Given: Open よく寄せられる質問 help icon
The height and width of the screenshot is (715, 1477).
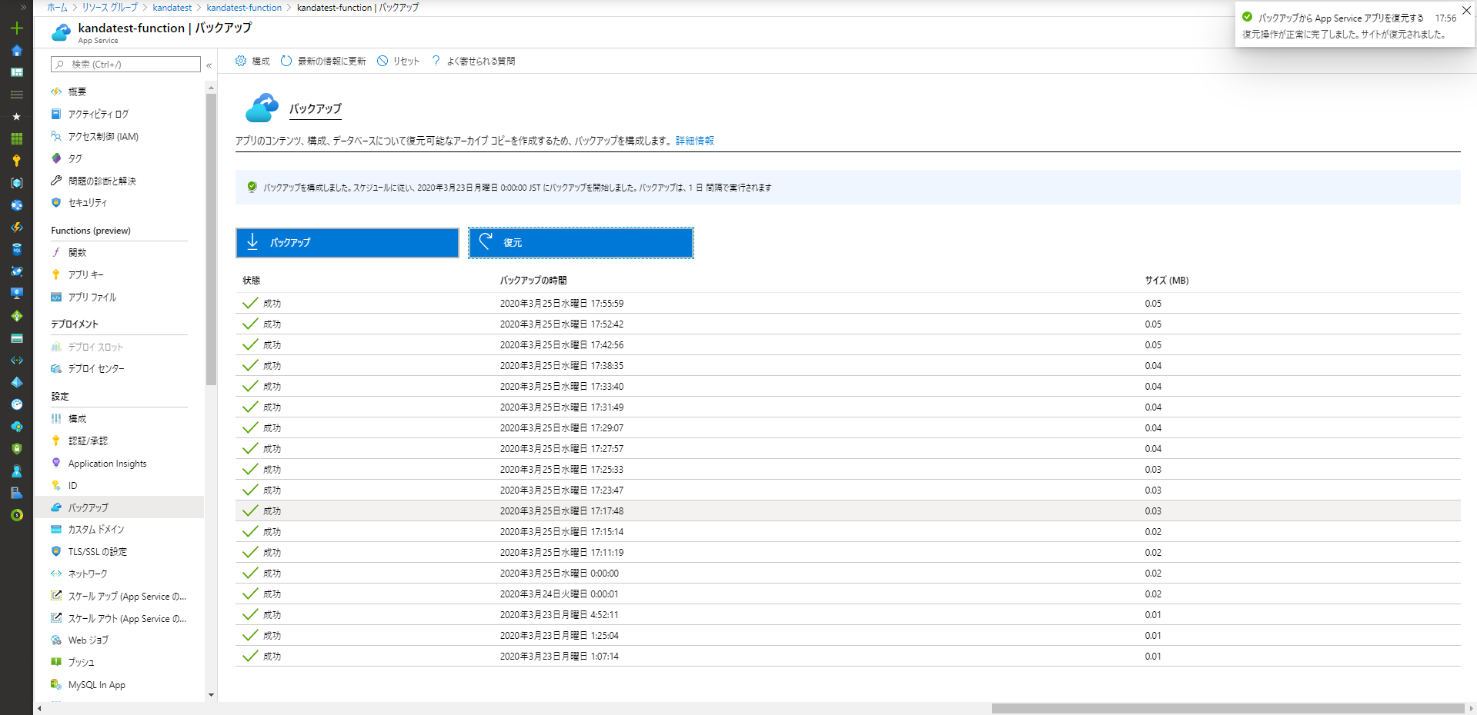Looking at the screenshot, I should coord(436,61).
